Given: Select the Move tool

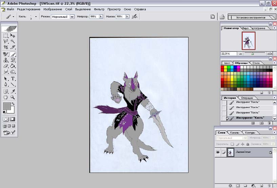Looking at the screenshot, I should click(13, 36).
